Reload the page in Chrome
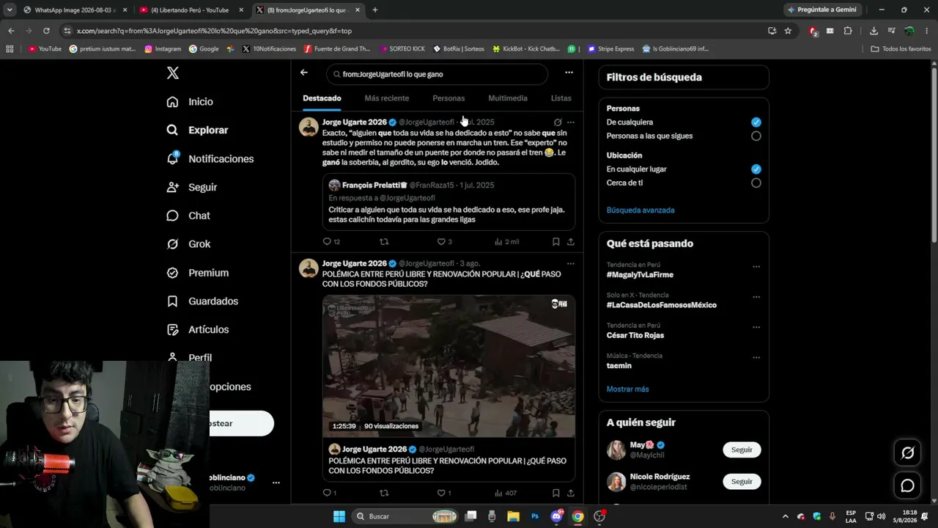 pos(46,31)
